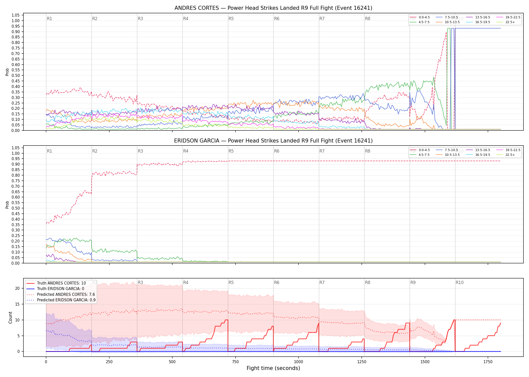Viewport: 529px width, 377px height.
Task: Select Predicted ANDRES CORTES: 7.6 legend entry
Action: coord(60,294)
